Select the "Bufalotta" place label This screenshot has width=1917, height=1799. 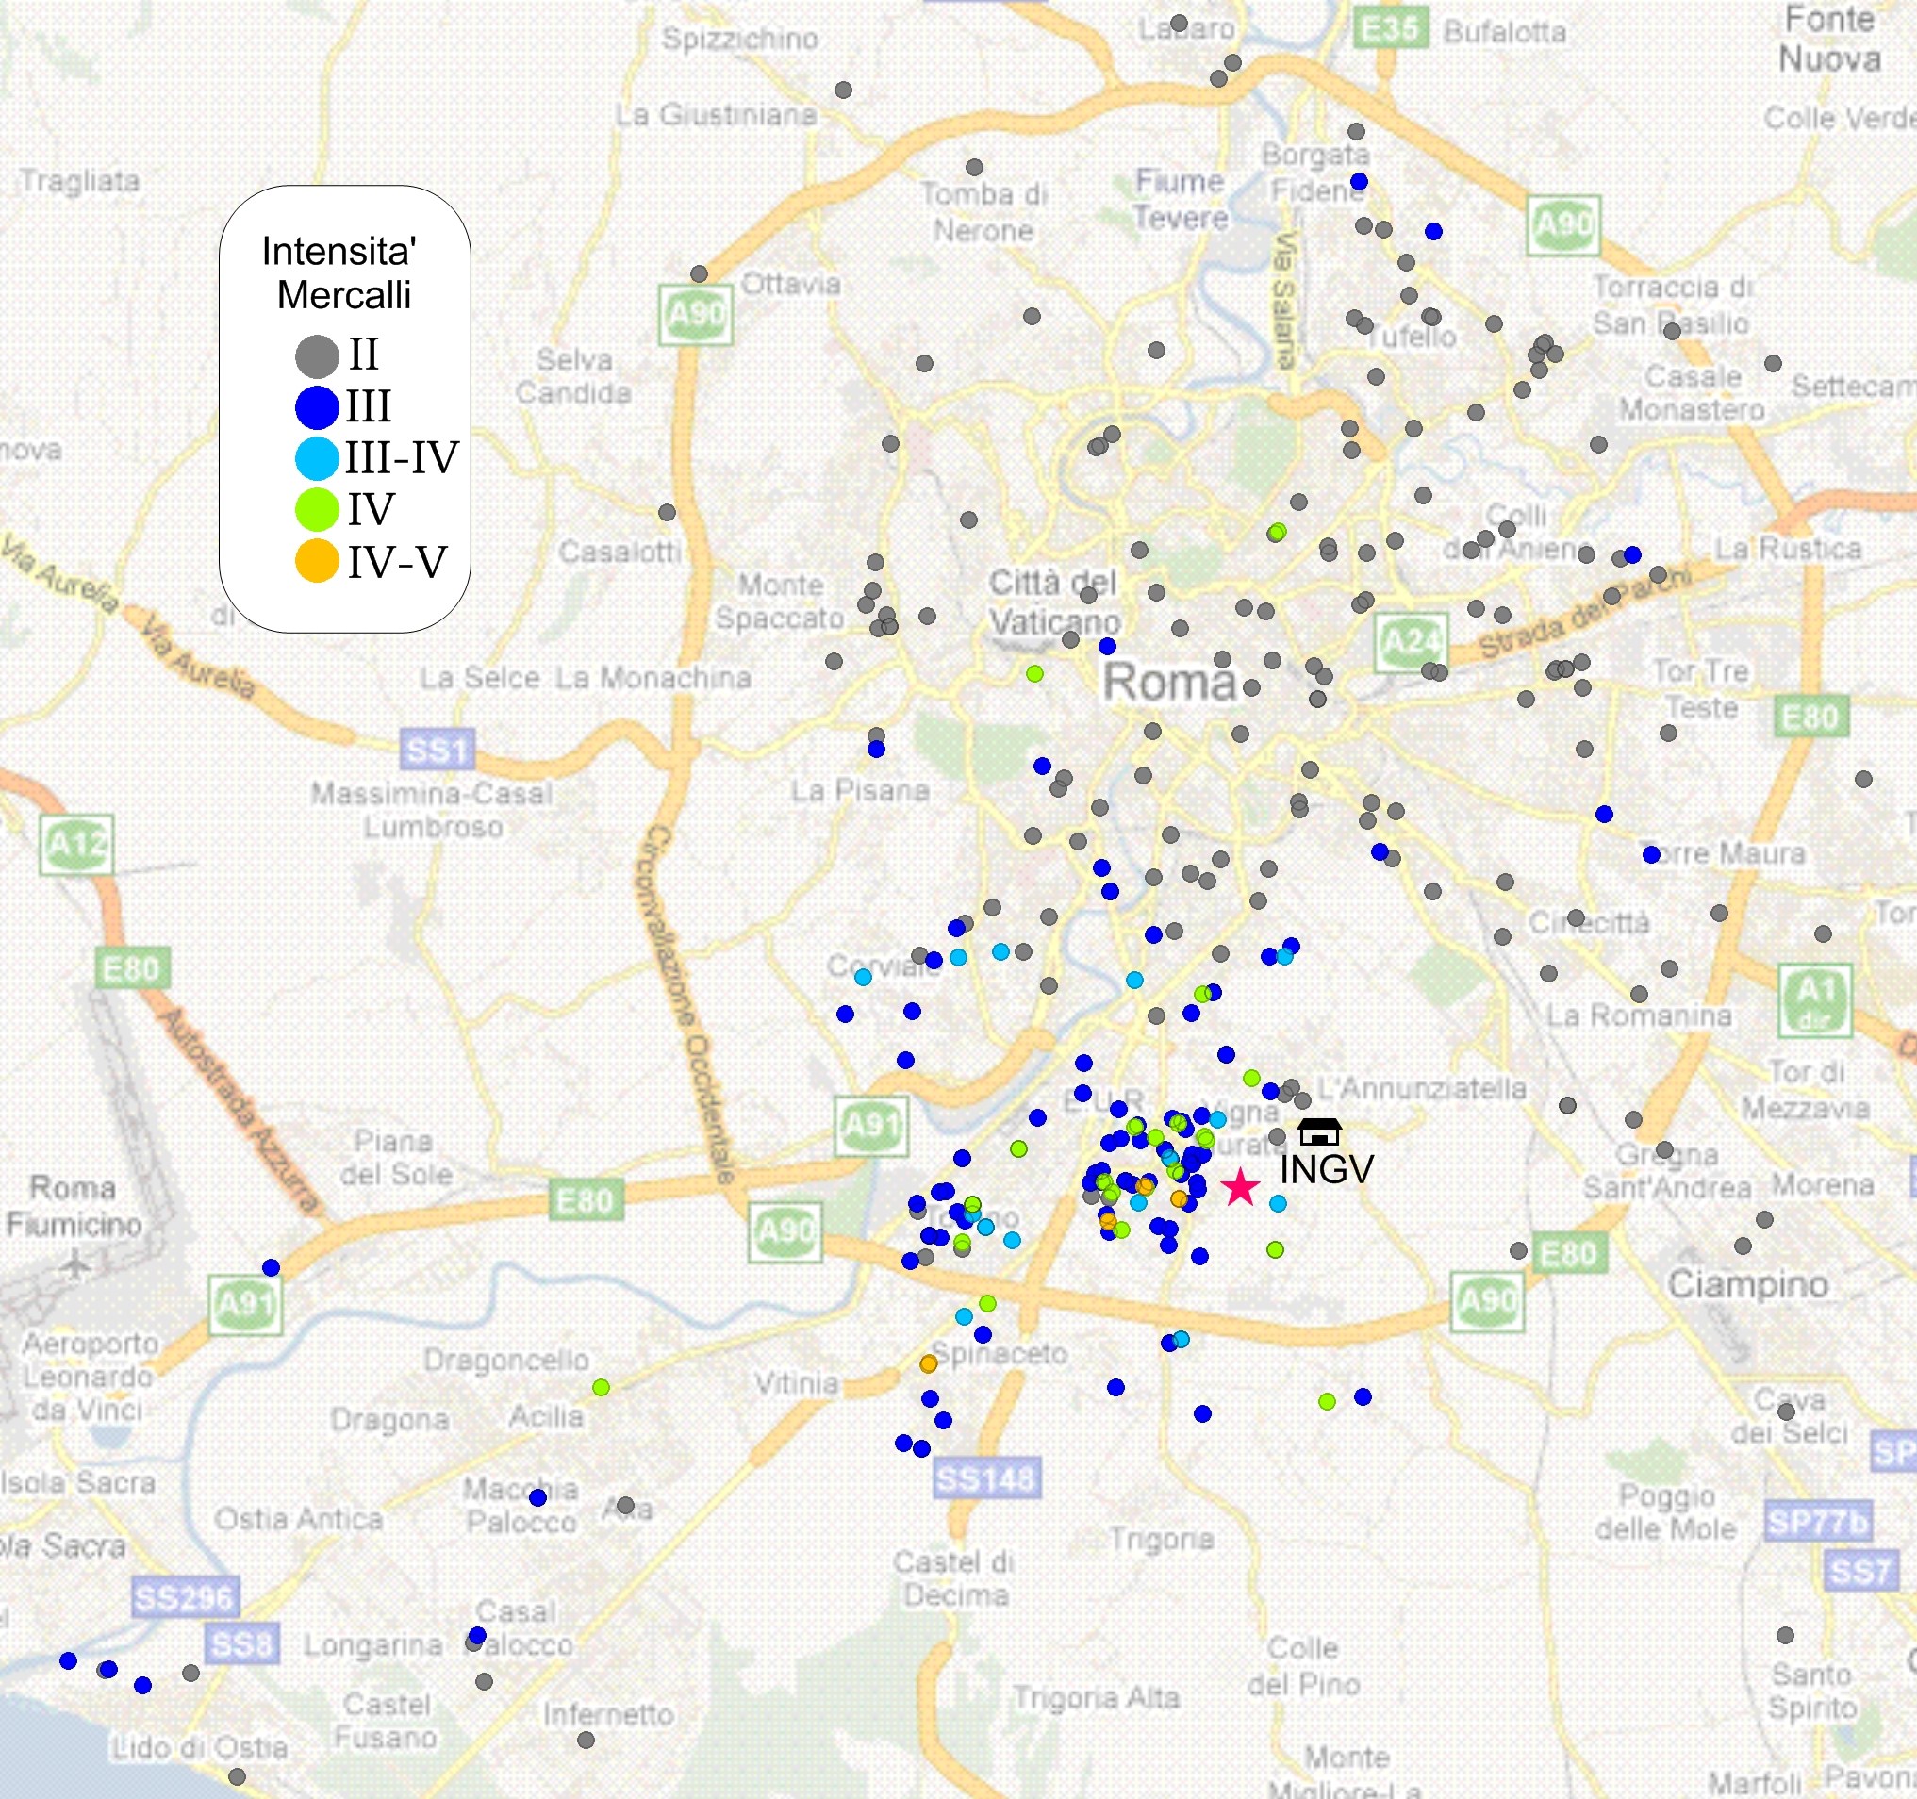click(x=1505, y=32)
